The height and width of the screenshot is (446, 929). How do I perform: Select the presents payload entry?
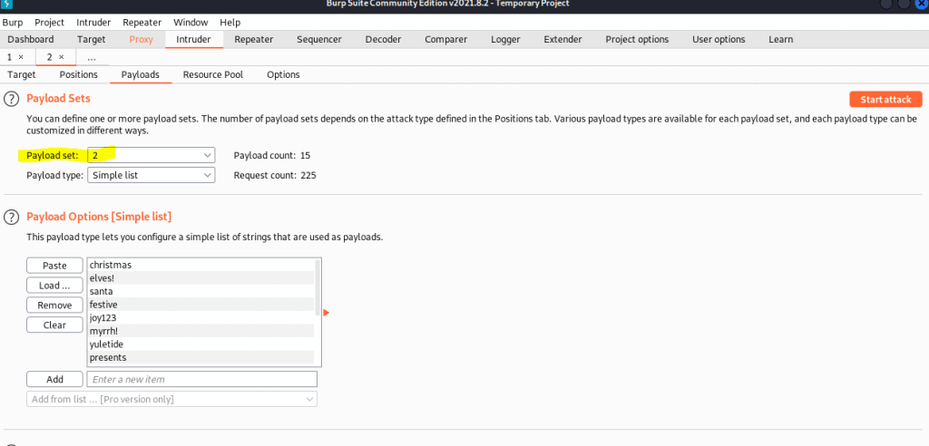pos(200,358)
